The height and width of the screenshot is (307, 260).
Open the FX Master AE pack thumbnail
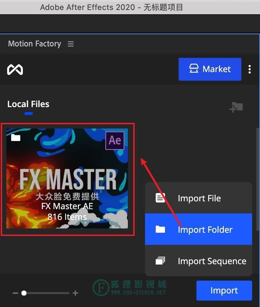[x=67, y=178]
